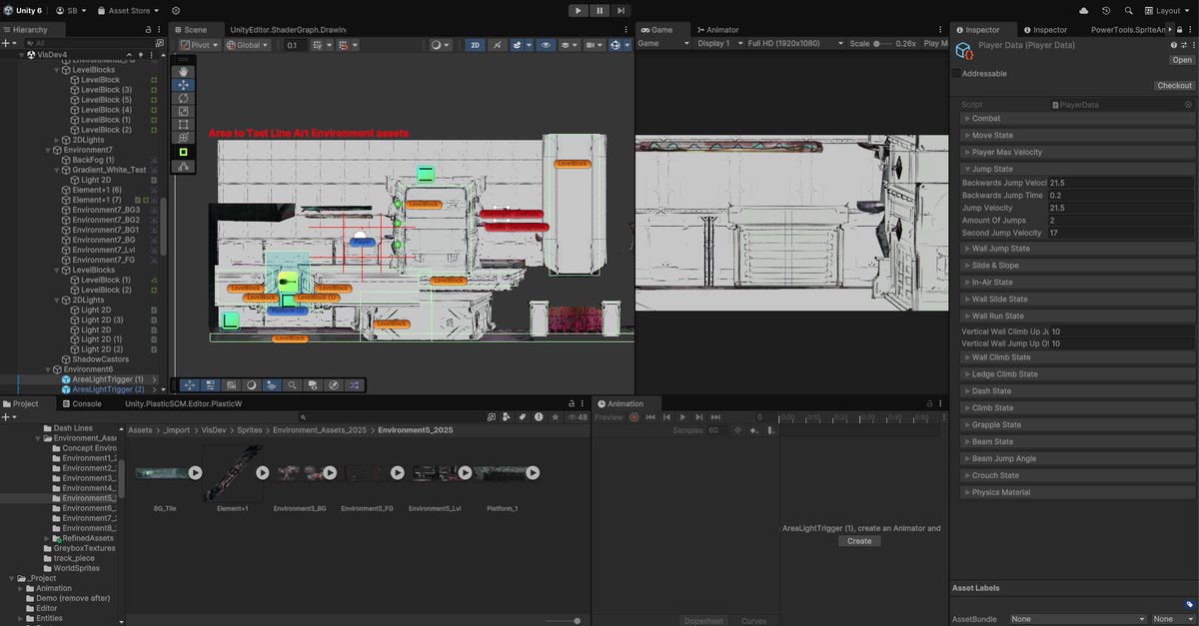Select the Element+1 asset thumbnail
1199x626 pixels.
(x=232, y=474)
